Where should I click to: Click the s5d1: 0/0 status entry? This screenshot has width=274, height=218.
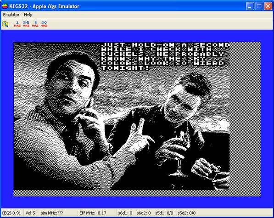tap(164, 213)
